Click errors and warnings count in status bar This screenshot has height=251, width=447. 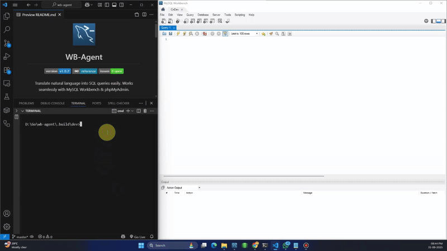45,236
